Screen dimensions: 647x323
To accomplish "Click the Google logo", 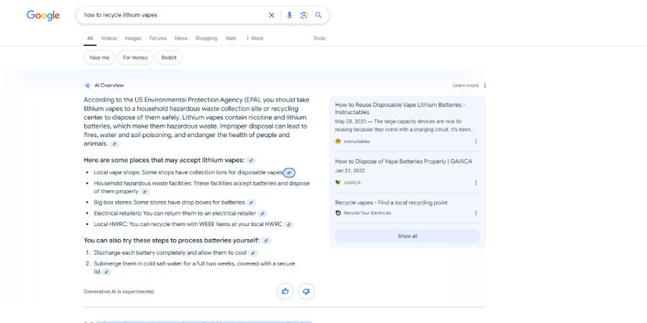I will tap(43, 16).
